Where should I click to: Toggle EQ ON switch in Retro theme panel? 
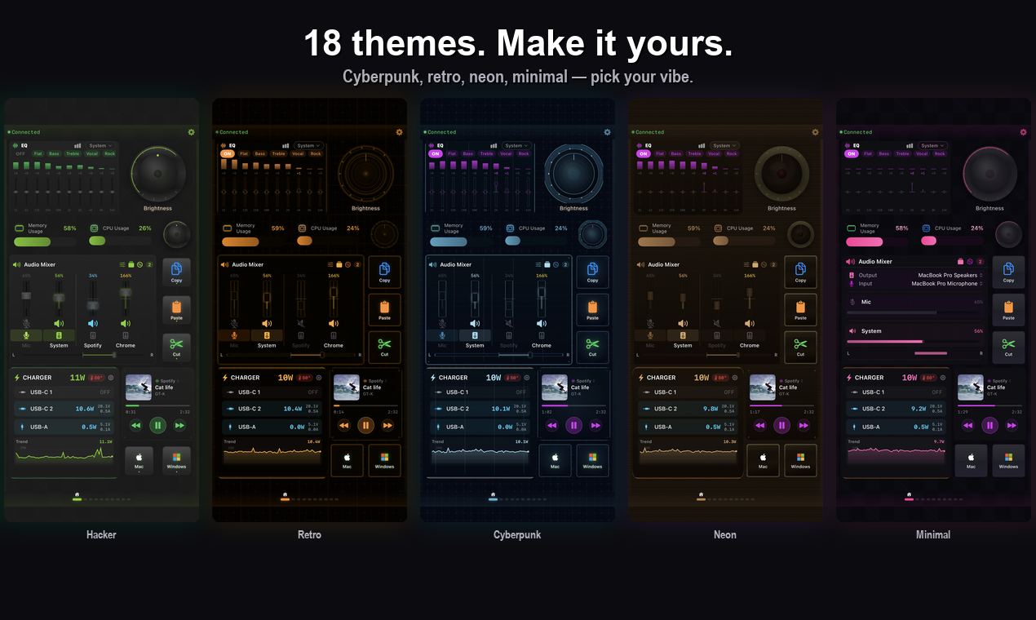(x=228, y=153)
